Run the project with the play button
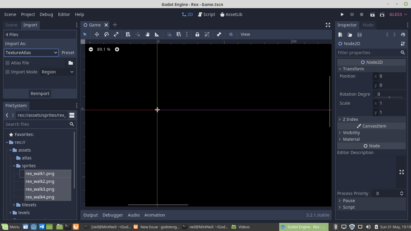The width and height of the screenshot is (411, 231). (x=342, y=14)
